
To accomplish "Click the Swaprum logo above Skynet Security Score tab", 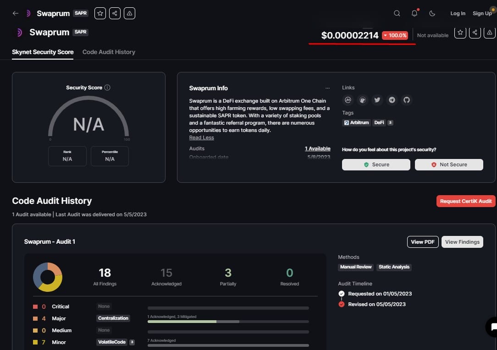I will tap(19, 33).
